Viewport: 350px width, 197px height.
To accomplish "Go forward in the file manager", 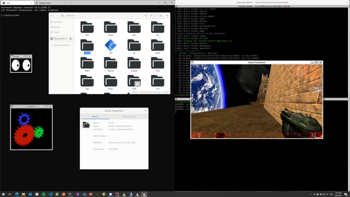I will click(57, 15).
